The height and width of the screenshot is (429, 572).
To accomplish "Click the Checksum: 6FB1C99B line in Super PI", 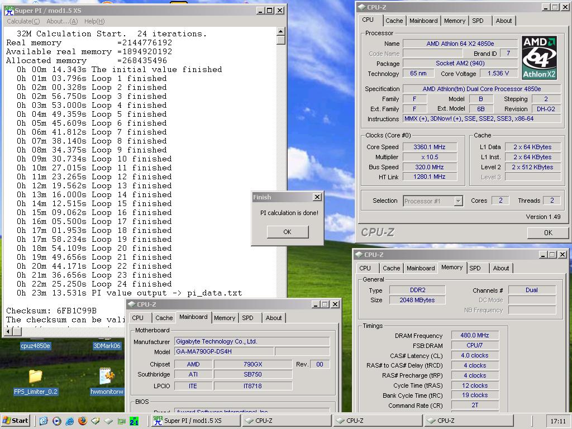I will (51, 311).
